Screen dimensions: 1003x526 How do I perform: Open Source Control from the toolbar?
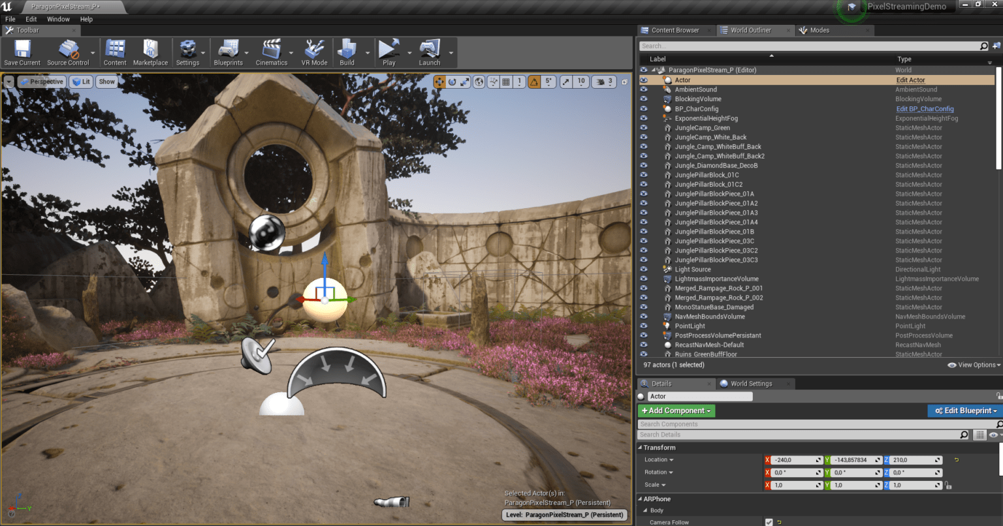click(x=68, y=53)
